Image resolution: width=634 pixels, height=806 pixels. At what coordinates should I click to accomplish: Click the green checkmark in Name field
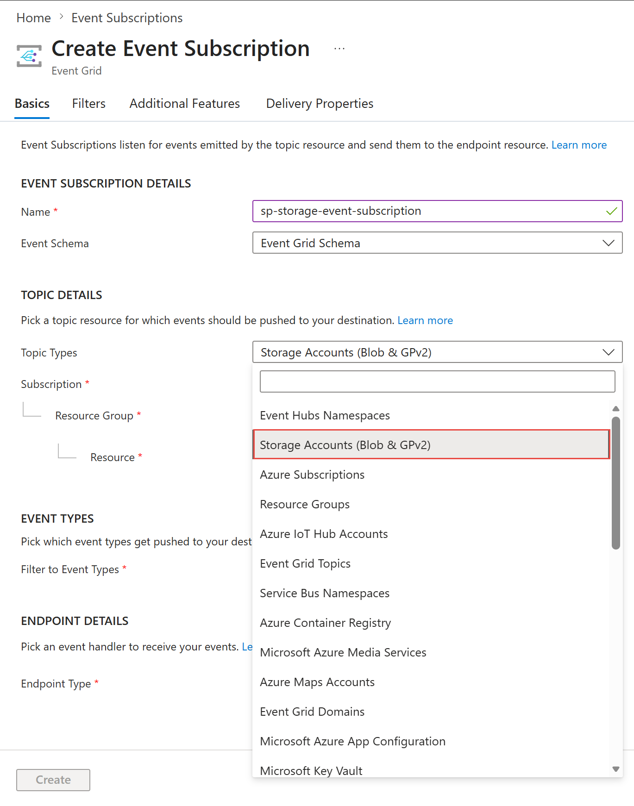coord(611,211)
